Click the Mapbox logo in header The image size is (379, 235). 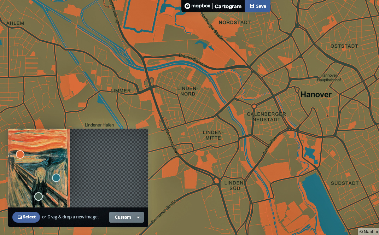click(197, 6)
